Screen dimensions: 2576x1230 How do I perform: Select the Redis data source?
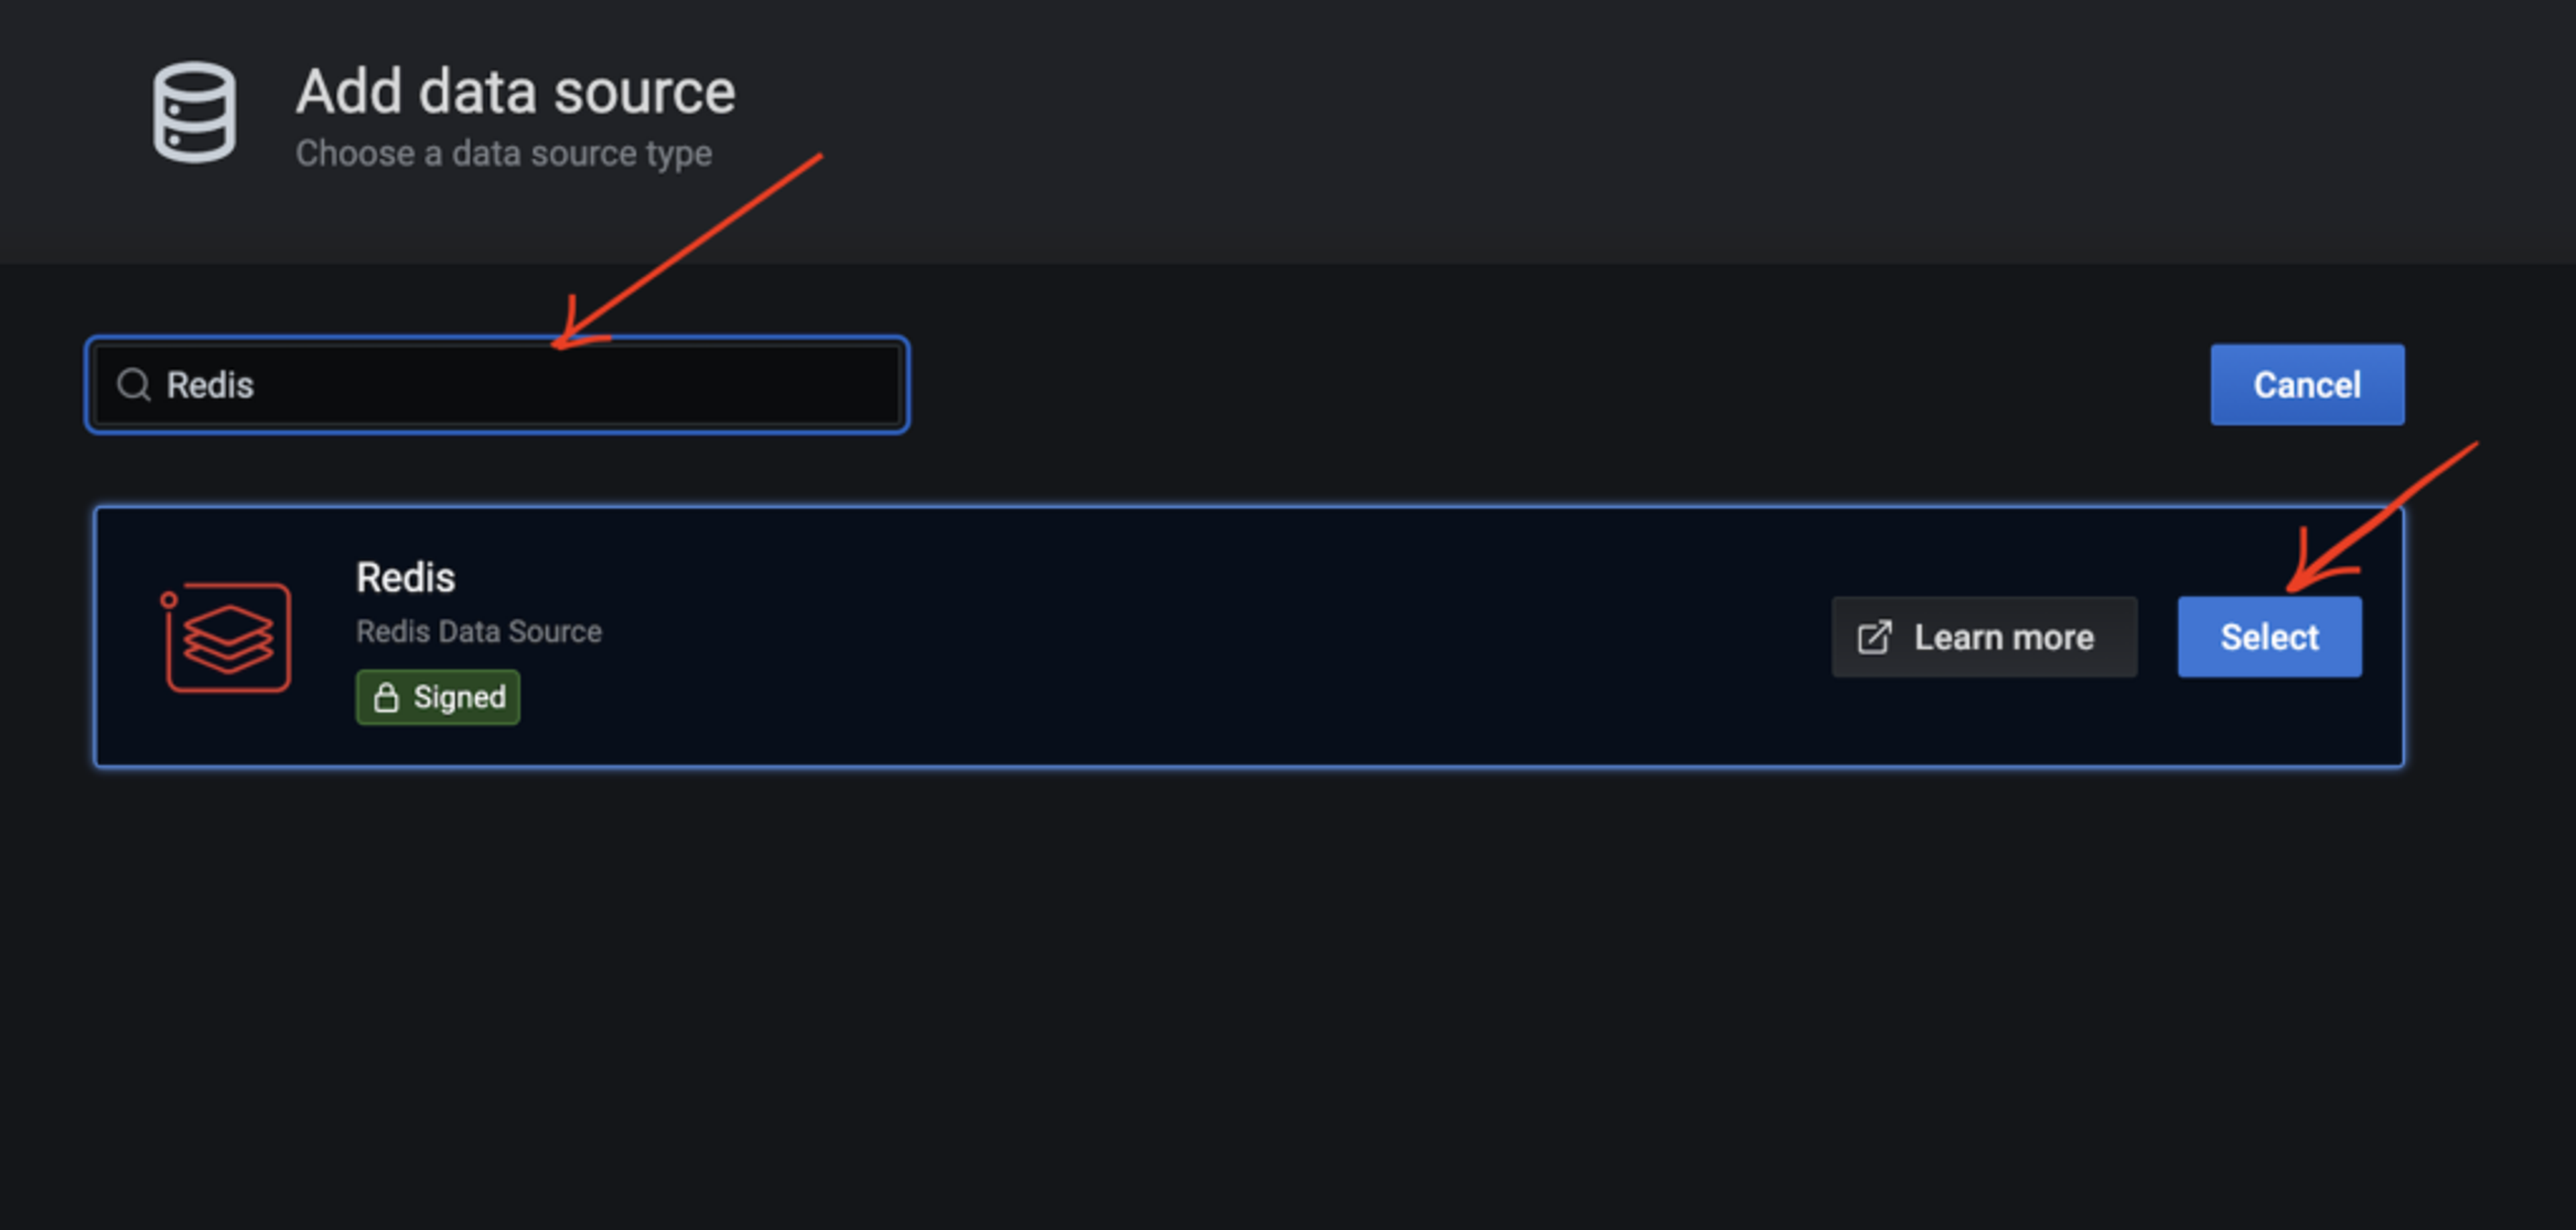click(2269, 637)
